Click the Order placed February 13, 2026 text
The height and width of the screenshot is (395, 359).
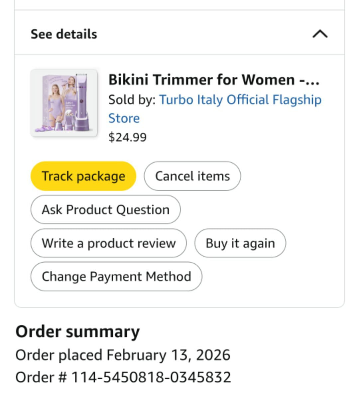pos(123,355)
